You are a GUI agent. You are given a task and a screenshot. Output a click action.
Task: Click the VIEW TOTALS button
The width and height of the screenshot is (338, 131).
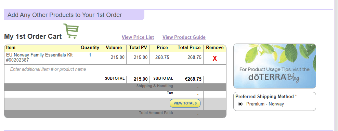[x=185, y=103]
